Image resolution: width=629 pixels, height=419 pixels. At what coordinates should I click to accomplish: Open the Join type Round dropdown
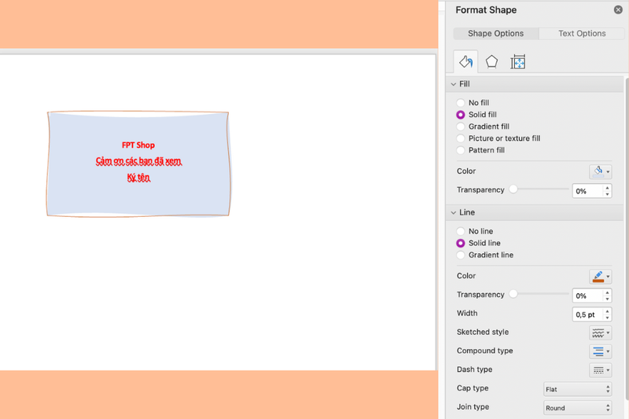click(578, 408)
